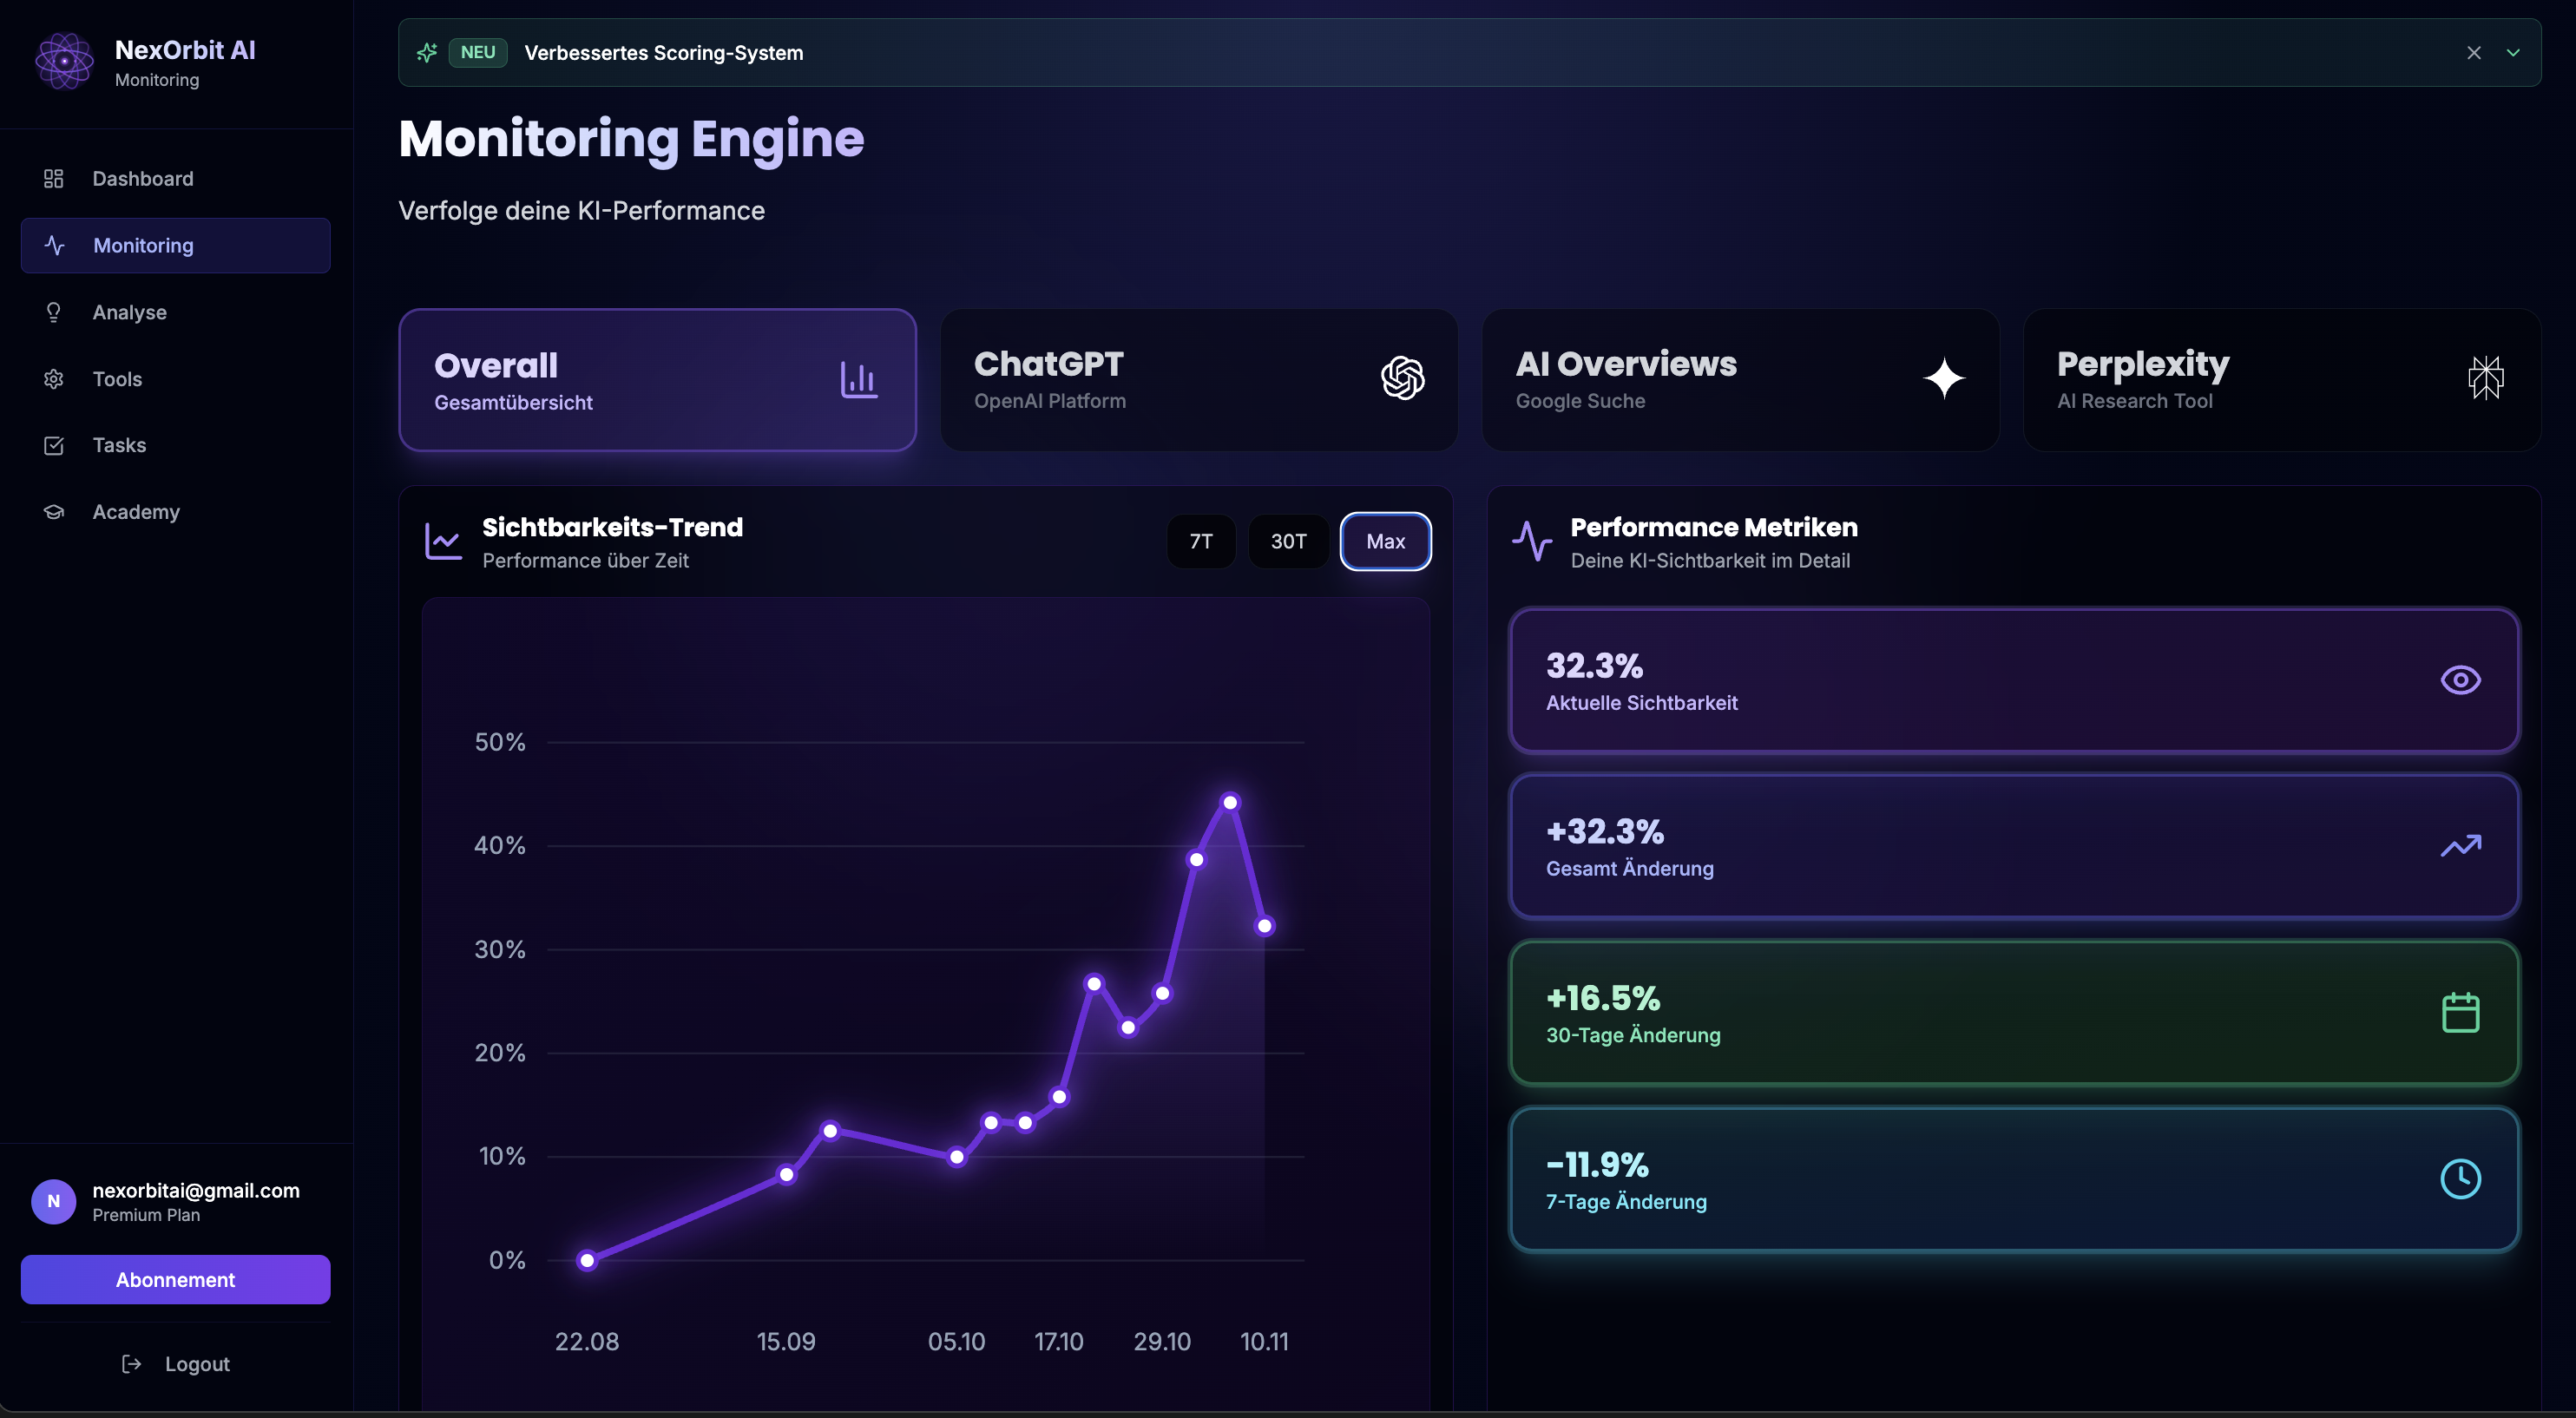Dismiss the NEU announcement banner
Screen dimensions: 2576x1418
point(2473,53)
